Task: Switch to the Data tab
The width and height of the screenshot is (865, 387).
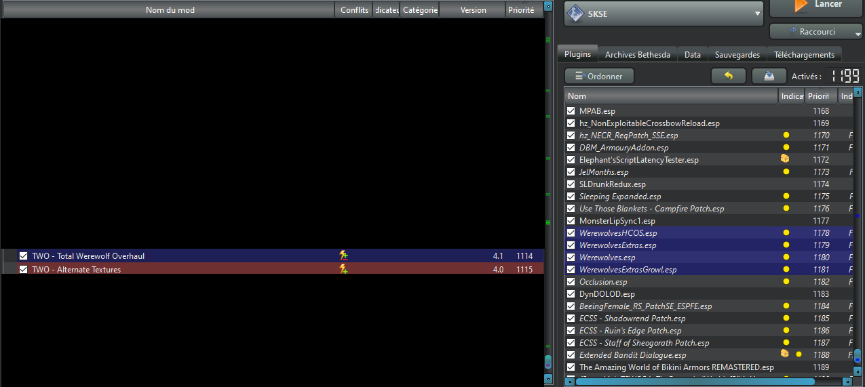Action: pyautogui.click(x=693, y=55)
